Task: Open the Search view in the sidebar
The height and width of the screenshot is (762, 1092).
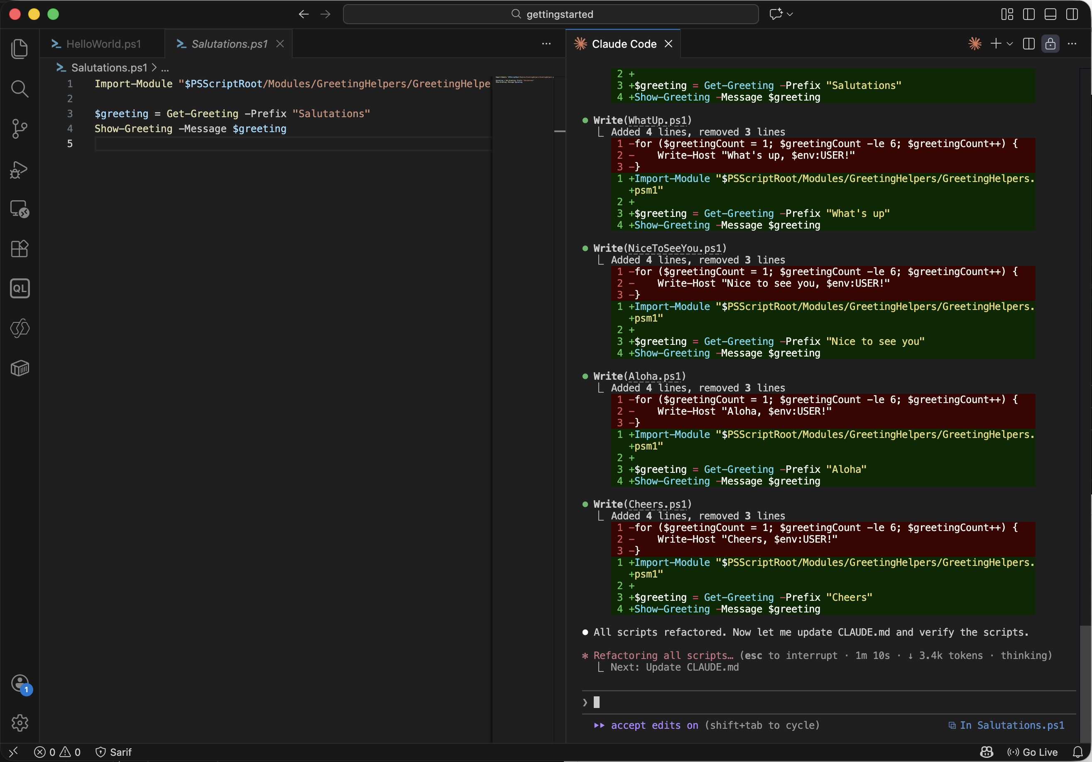Action: pos(20,89)
